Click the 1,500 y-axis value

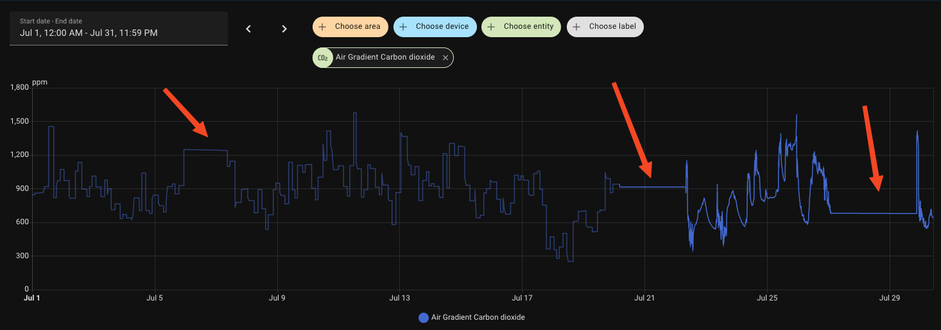pos(20,121)
